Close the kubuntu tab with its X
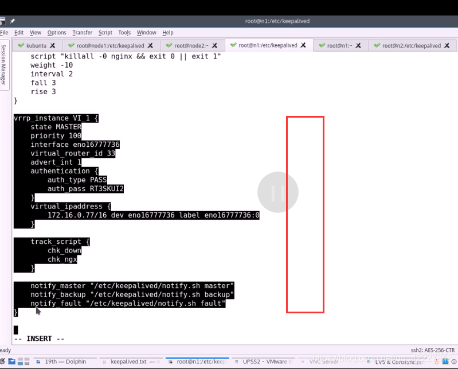The width and height of the screenshot is (458, 369). [52, 45]
